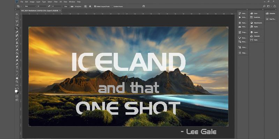Open the Channels panel

[x=255, y=36]
